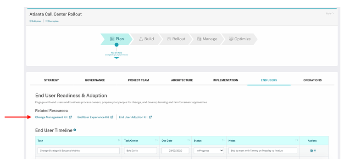Collapse the plan header with hide

pos(330,14)
